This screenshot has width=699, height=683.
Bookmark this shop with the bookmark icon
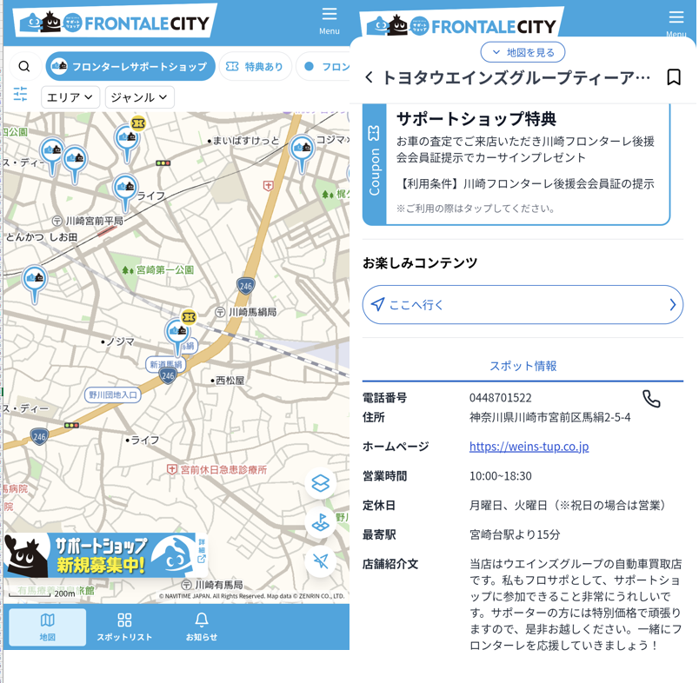[x=673, y=77]
